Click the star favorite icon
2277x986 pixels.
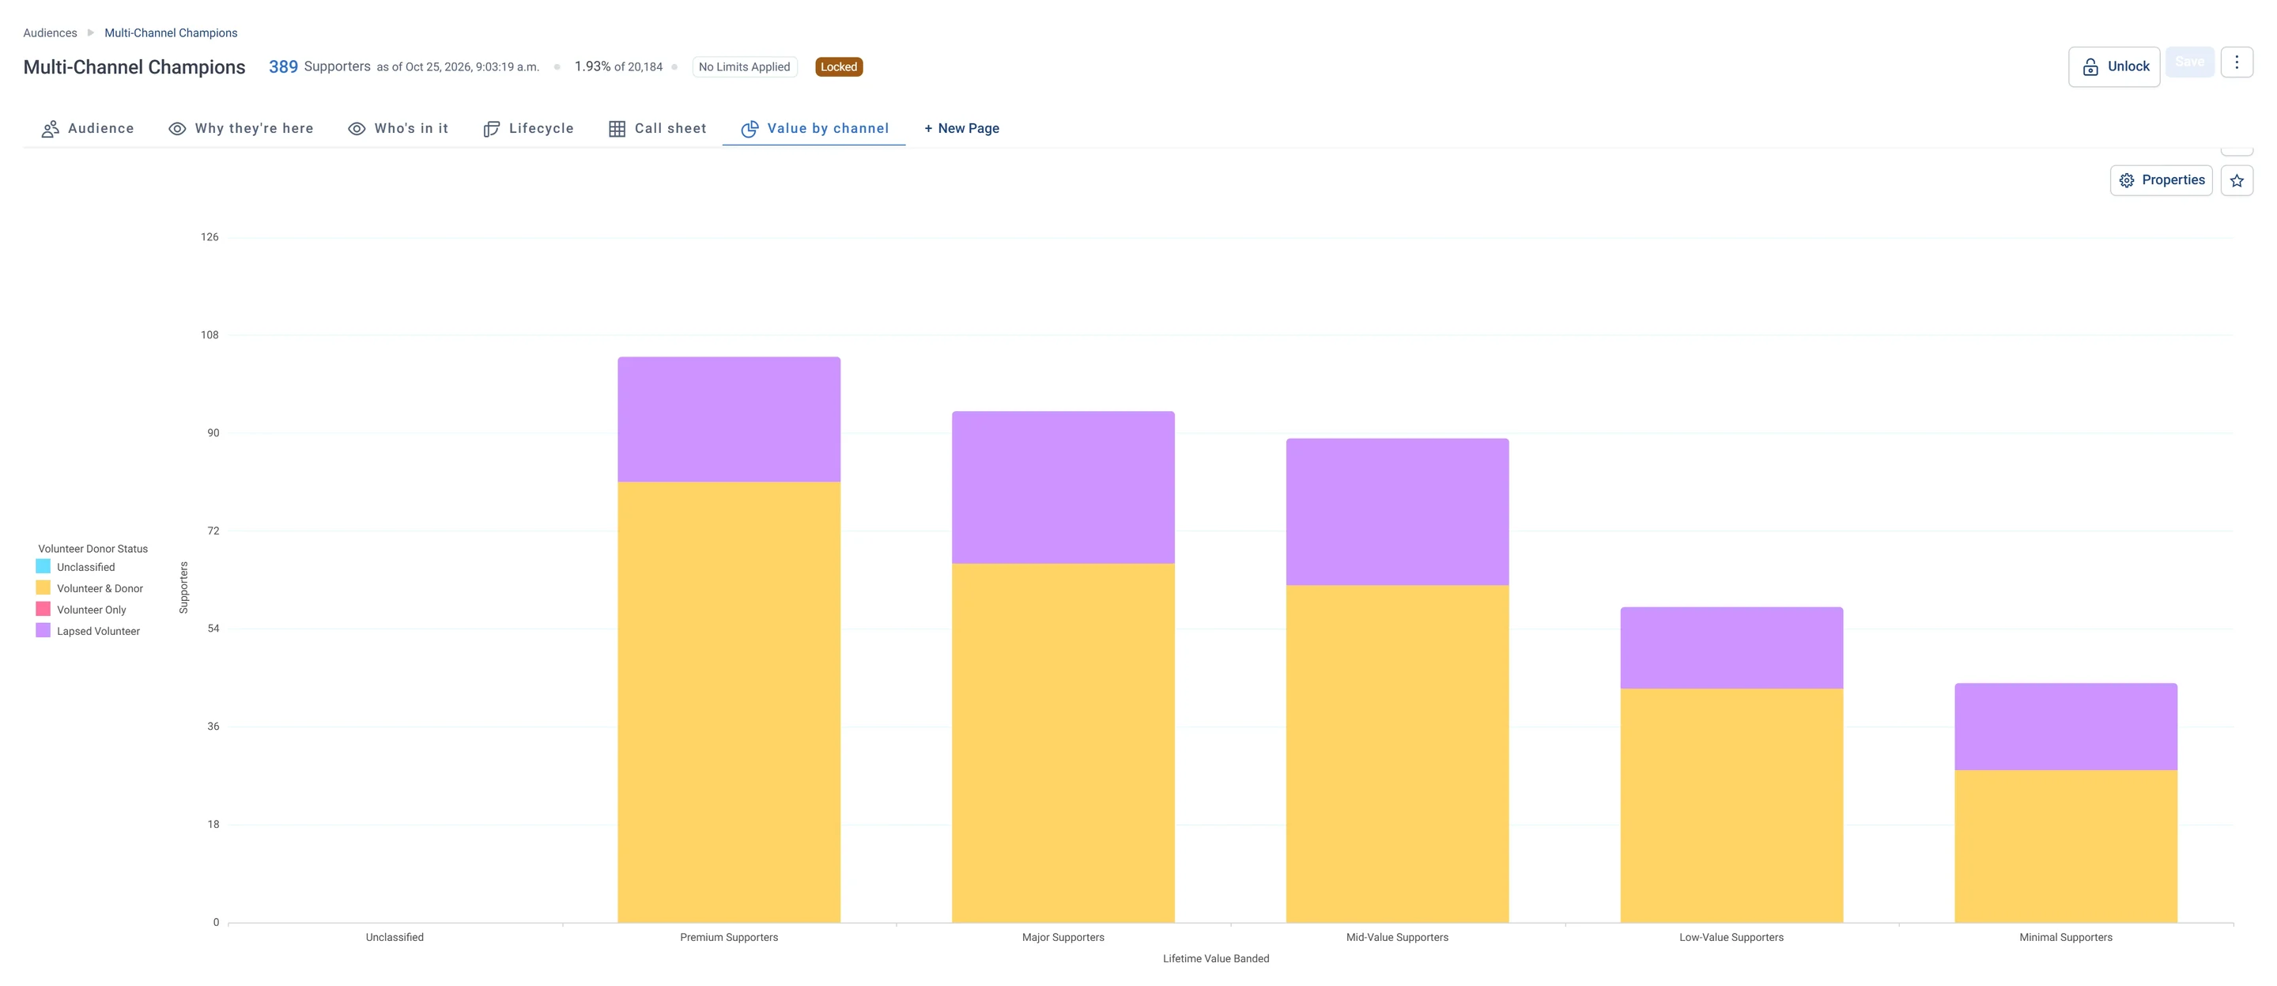click(x=2237, y=180)
